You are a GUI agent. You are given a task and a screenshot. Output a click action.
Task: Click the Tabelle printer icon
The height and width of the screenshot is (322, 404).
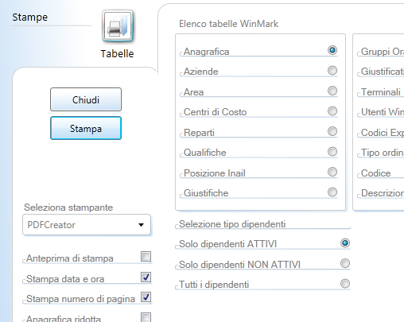click(118, 26)
